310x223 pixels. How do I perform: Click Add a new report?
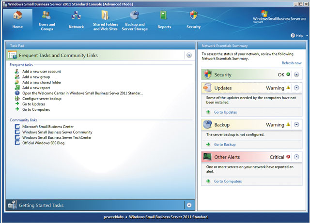point(36,88)
